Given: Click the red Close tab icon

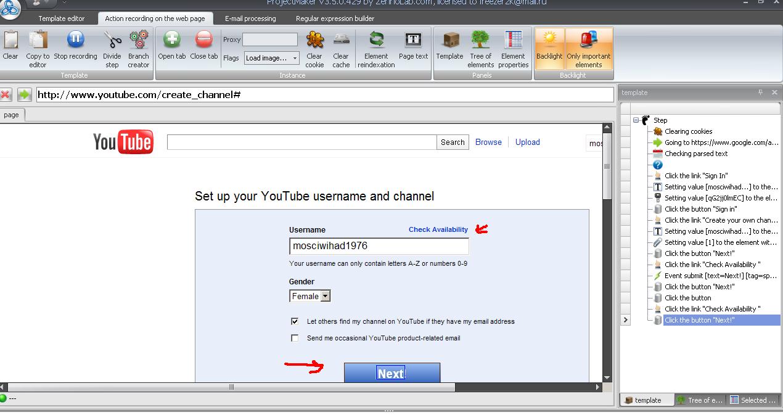Looking at the screenshot, I should pyautogui.click(x=203, y=40).
